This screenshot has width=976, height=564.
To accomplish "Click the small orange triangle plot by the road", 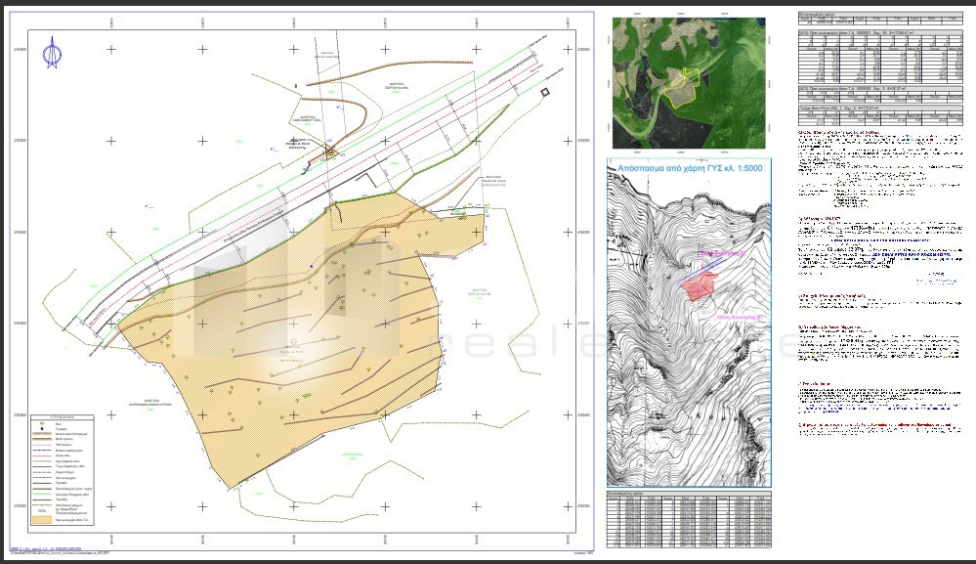I will 331,150.
